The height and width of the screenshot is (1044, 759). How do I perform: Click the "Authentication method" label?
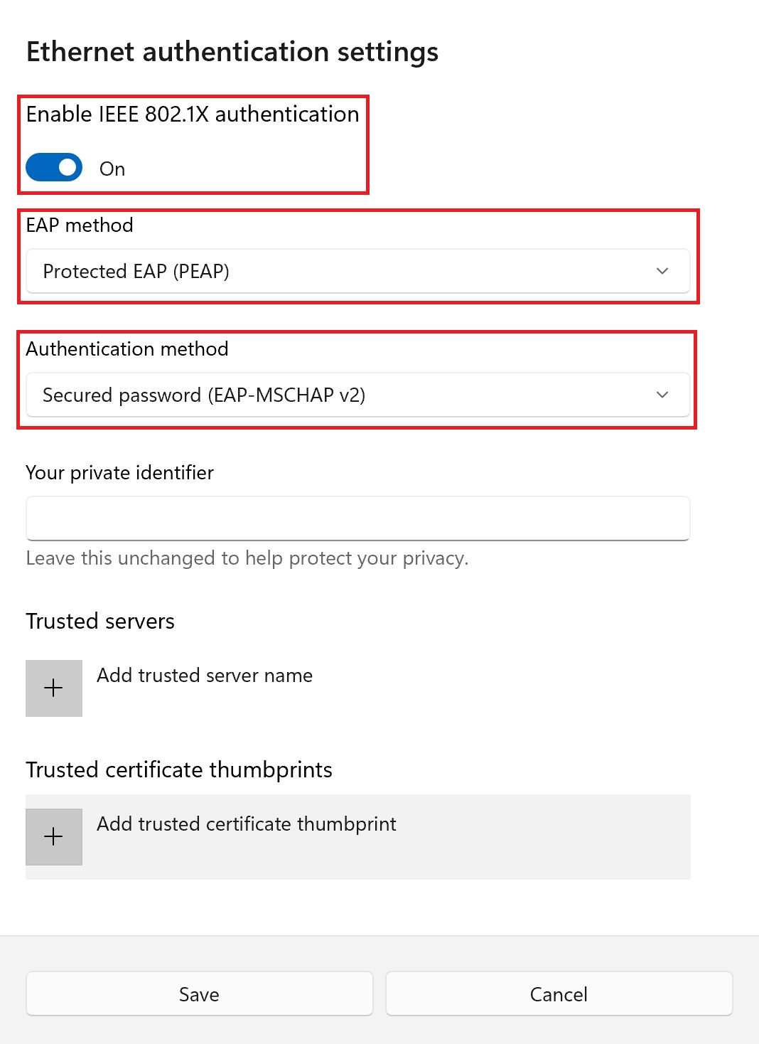[x=127, y=349]
